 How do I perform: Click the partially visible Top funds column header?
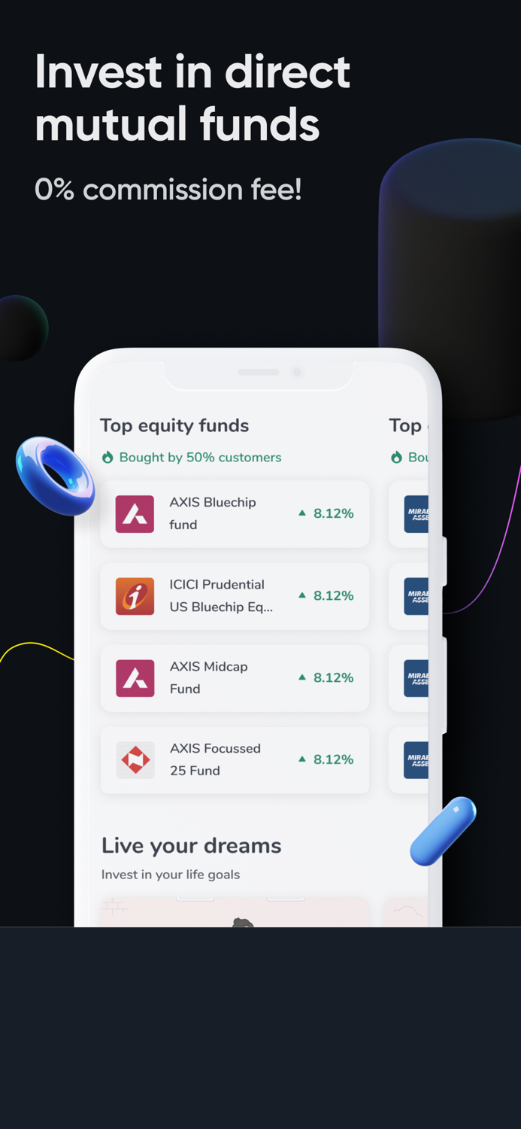[409, 425]
